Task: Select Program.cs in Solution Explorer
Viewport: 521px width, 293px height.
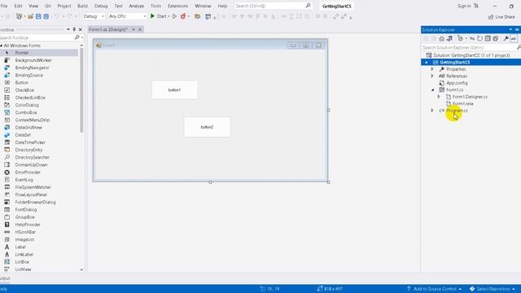Action: (457, 111)
